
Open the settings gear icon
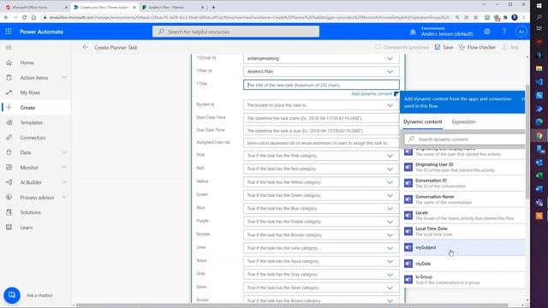[487, 32]
